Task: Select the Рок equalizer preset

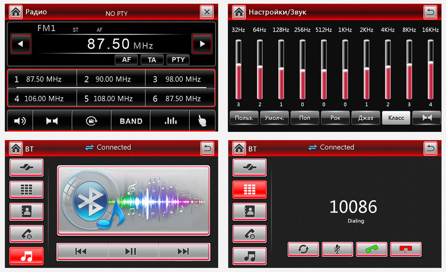Action: point(335,118)
